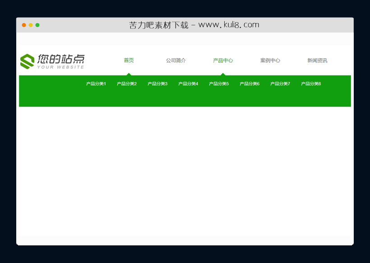Open the 新闻资讯 navigation entry

pyautogui.click(x=316, y=60)
